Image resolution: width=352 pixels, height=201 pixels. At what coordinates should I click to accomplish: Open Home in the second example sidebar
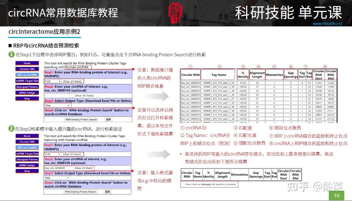[27, 136]
